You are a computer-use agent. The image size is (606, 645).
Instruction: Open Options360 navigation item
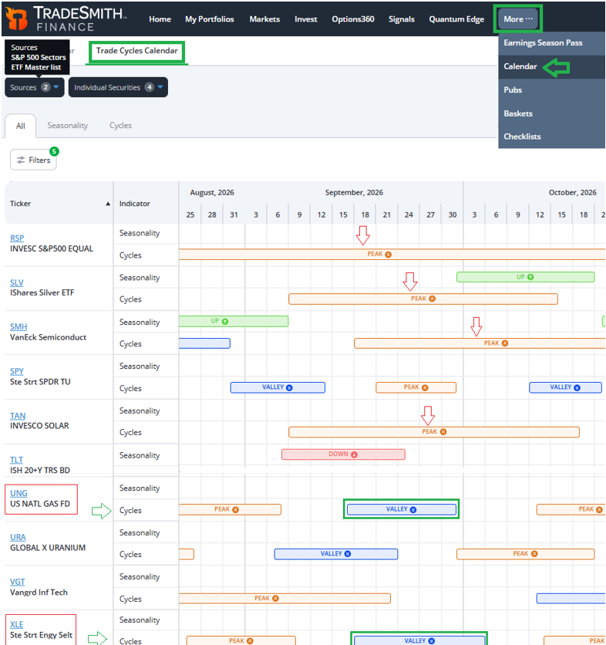[353, 19]
